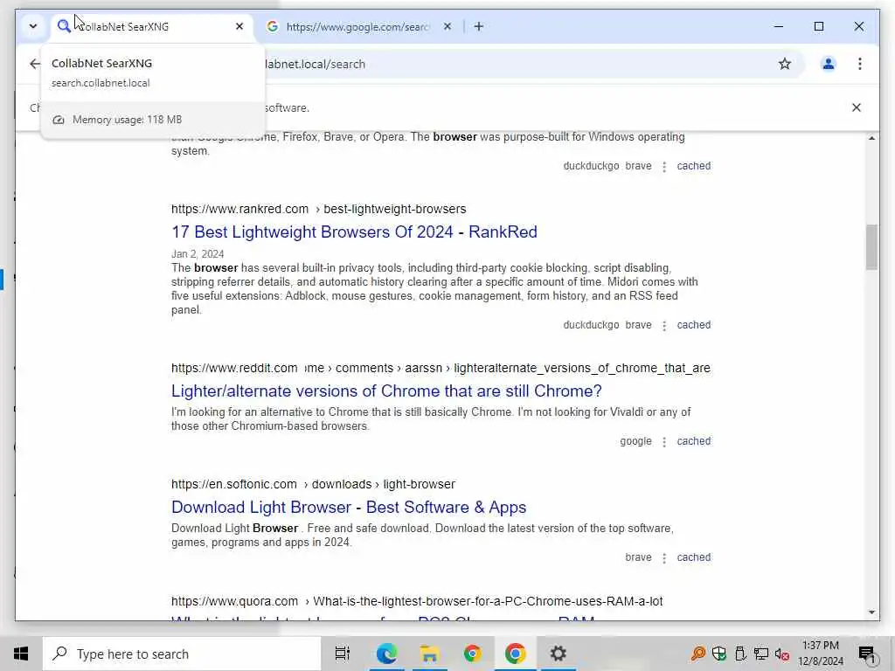Click the page's vertical scrollbar thumb
The width and height of the screenshot is (895, 671).
coord(871,246)
